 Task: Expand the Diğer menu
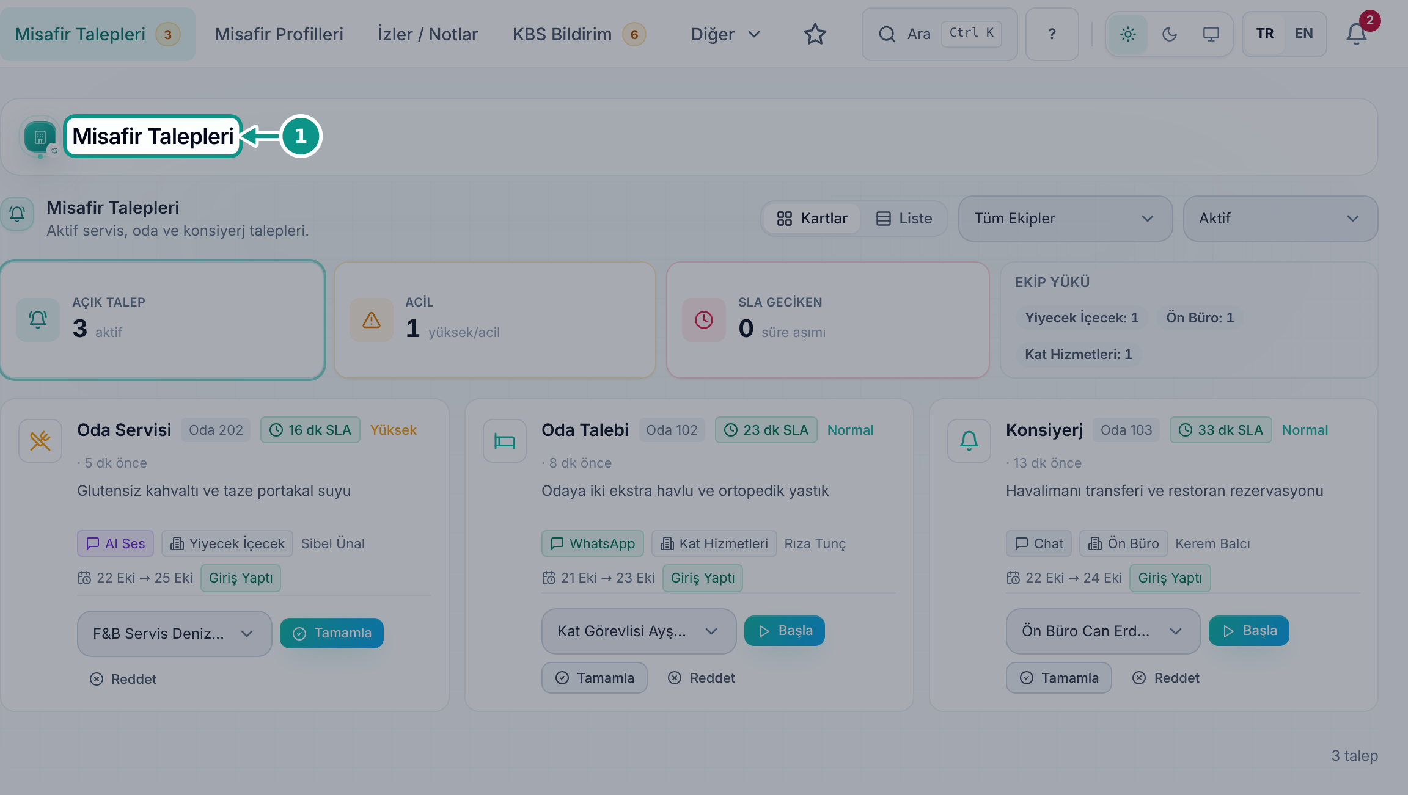coord(725,34)
